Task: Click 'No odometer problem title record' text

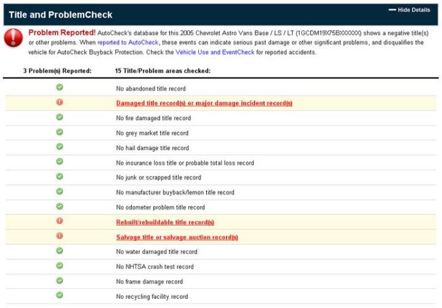Action: click(160, 208)
